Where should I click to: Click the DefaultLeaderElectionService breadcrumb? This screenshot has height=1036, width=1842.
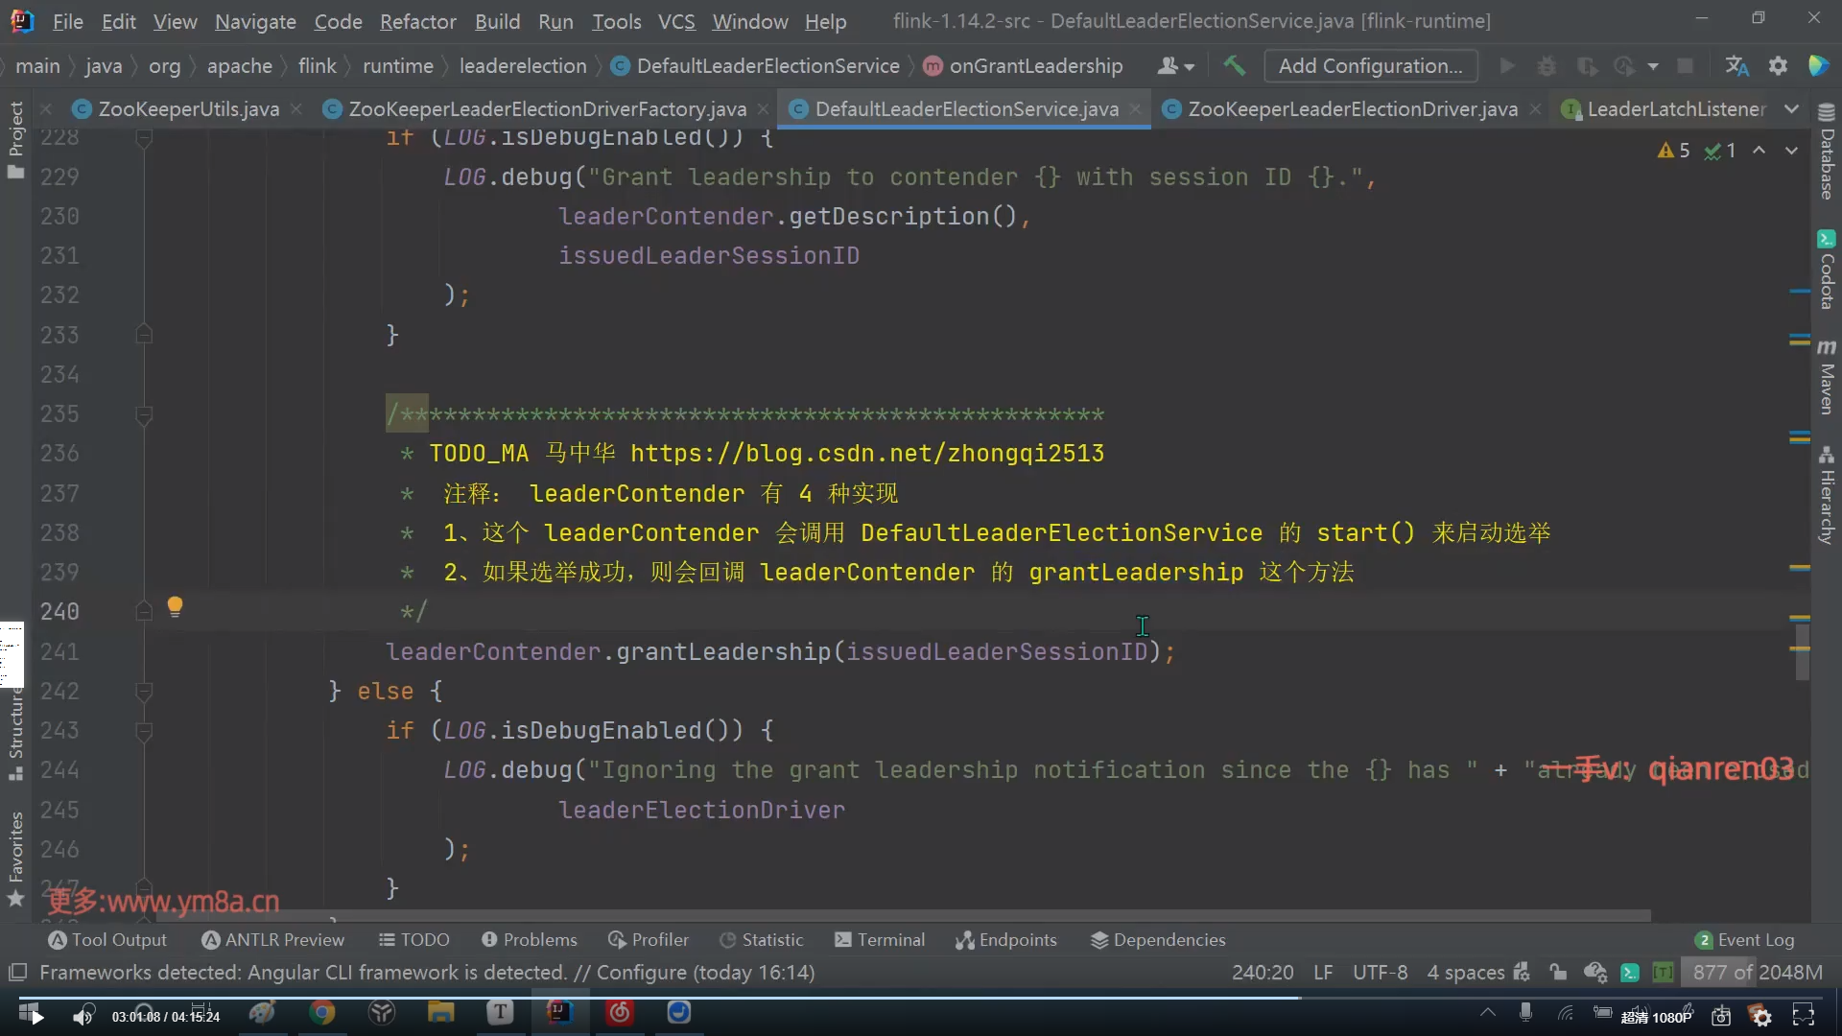(x=767, y=66)
